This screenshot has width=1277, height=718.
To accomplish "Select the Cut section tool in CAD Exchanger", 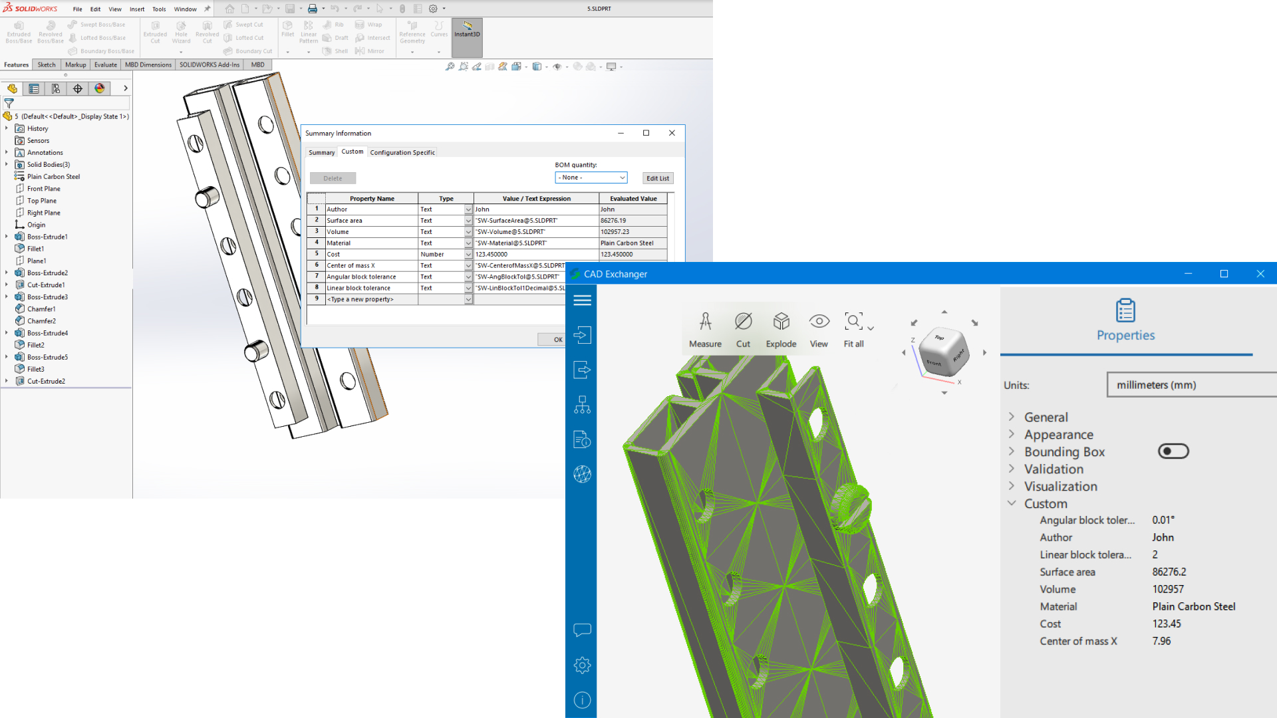I will [x=743, y=330].
